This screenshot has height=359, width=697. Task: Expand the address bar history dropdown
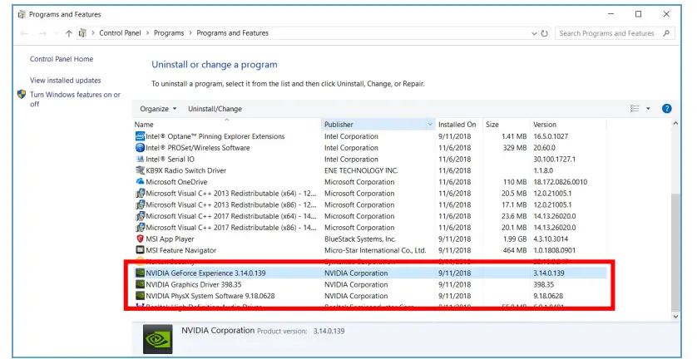tap(534, 33)
